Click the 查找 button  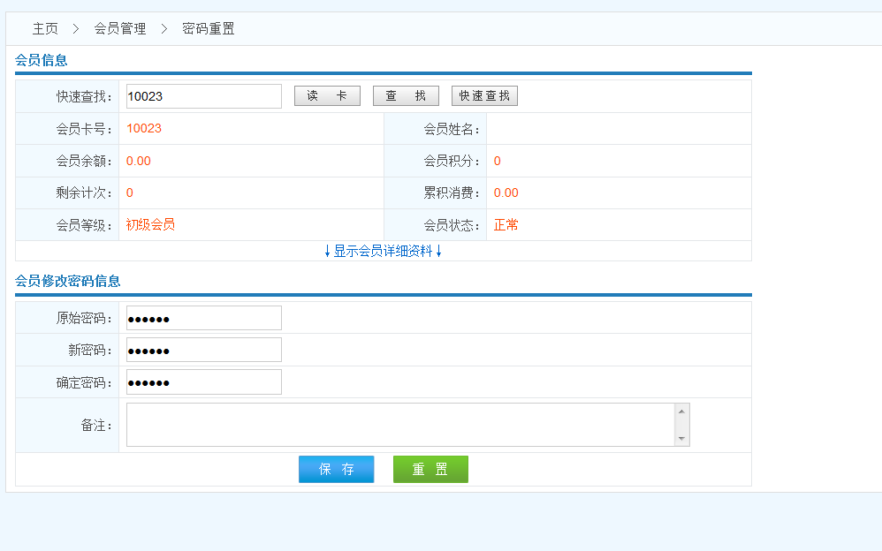coord(406,96)
